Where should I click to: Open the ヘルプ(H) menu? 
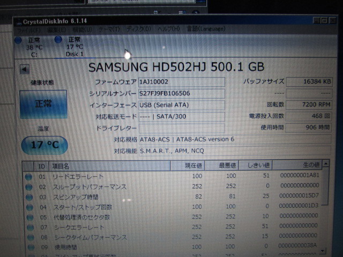click(169, 28)
